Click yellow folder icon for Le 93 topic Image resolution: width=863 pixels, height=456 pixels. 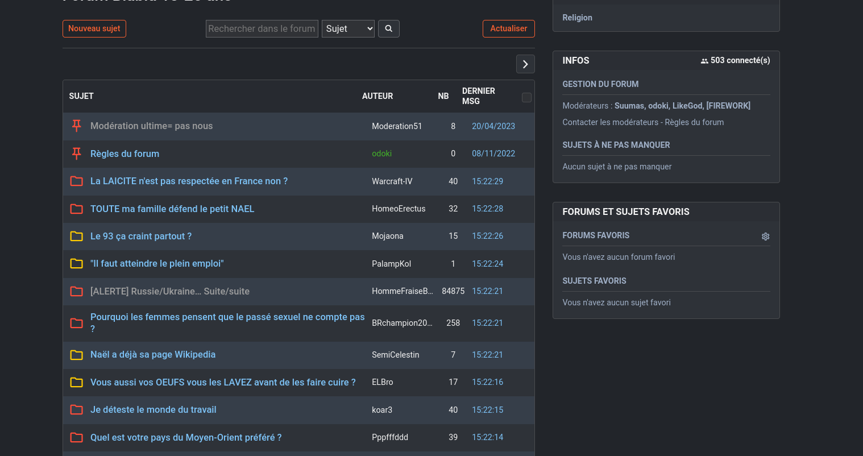[x=76, y=236]
